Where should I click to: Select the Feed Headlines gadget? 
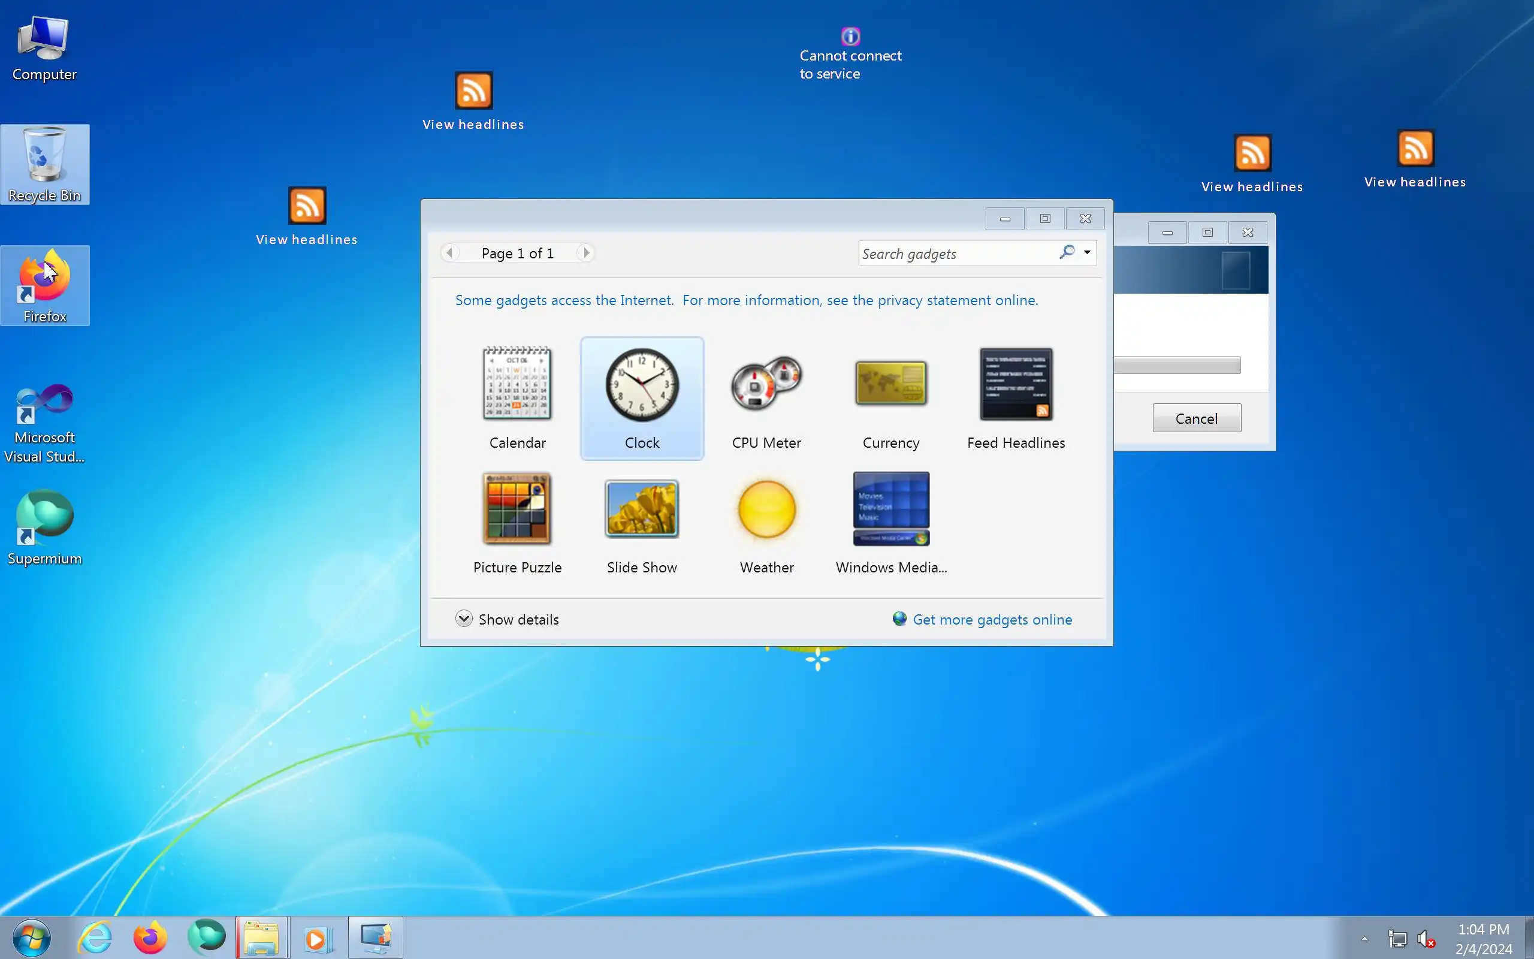[x=1016, y=384]
